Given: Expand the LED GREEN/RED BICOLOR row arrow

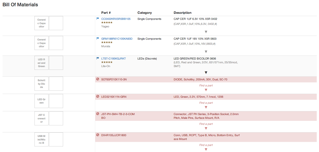Looking at the screenshot, I should coord(206,73).
